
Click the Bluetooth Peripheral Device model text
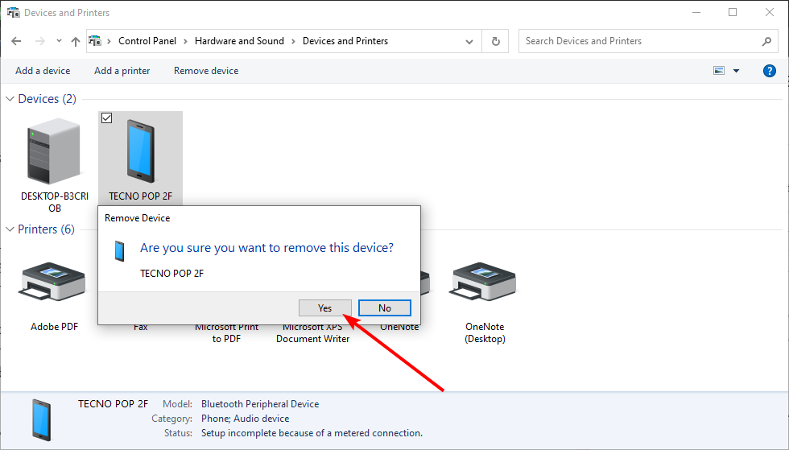(x=260, y=404)
